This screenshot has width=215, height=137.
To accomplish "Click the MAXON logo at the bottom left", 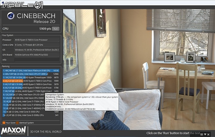I will pyautogui.click(x=13, y=130).
